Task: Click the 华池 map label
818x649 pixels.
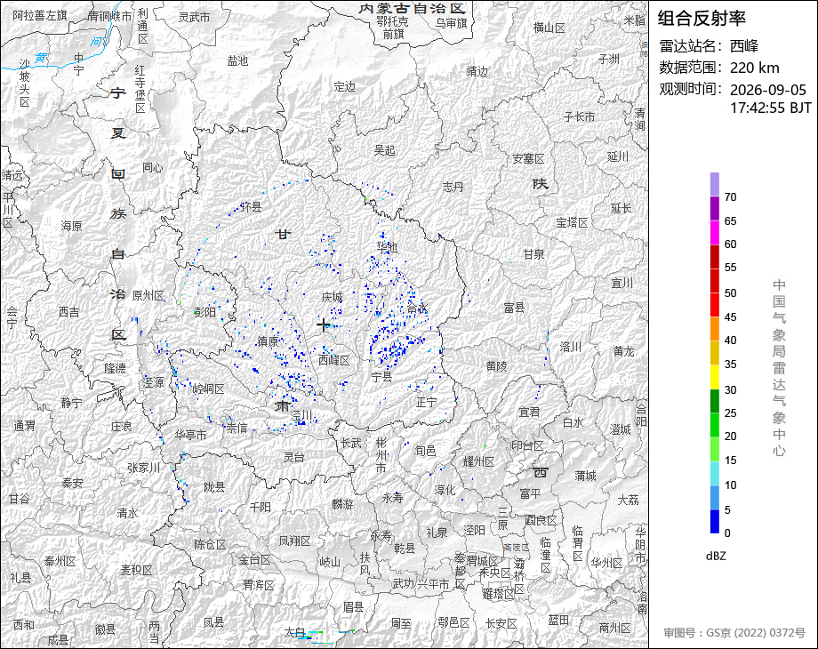Action: click(387, 247)
